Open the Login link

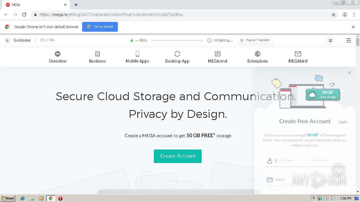point(343,122)
